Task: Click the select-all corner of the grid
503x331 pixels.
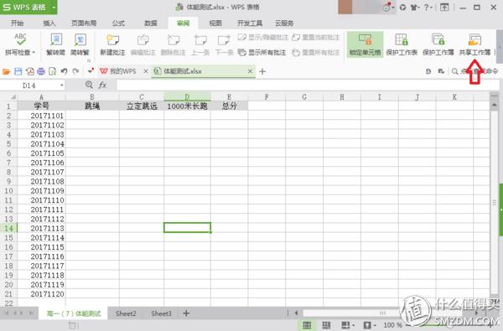Action: pyautogui.click(x=8, y=97)
